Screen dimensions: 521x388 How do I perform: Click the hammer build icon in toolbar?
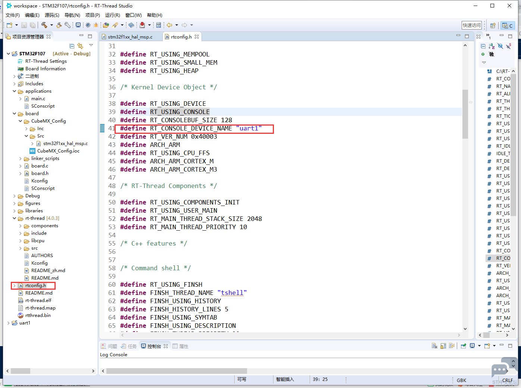pos(44,25)
